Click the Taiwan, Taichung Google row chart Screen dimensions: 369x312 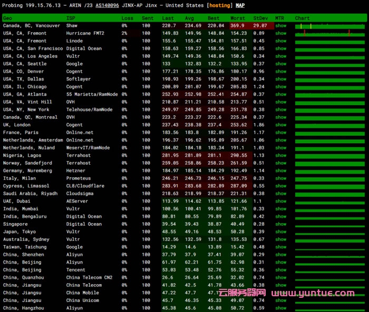click(331, 247)
